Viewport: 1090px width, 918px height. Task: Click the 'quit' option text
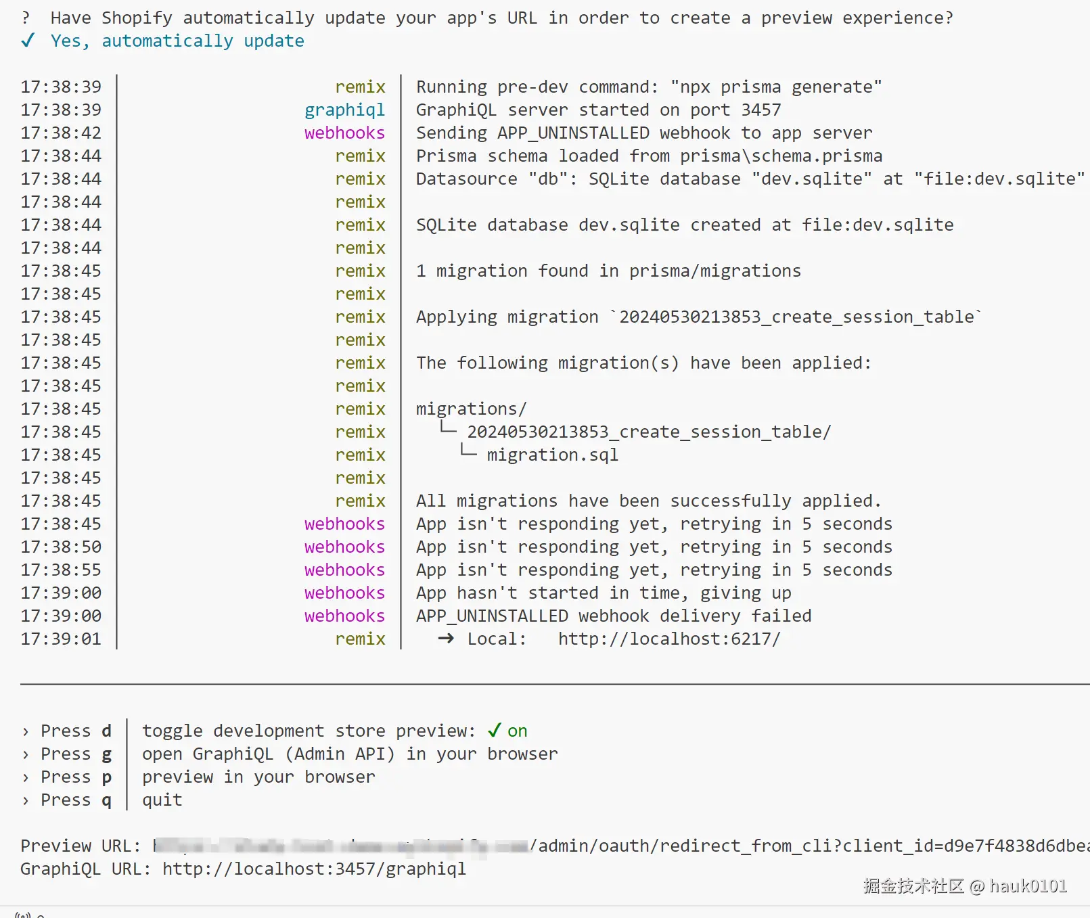coord(162,800)
